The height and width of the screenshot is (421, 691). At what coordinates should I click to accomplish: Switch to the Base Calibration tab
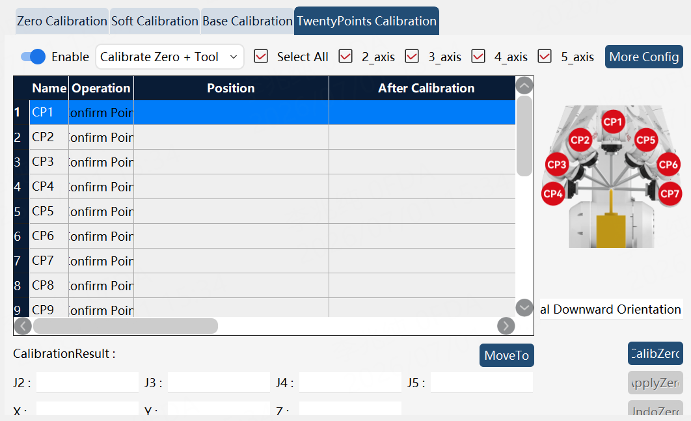click(x=247, y=21)
